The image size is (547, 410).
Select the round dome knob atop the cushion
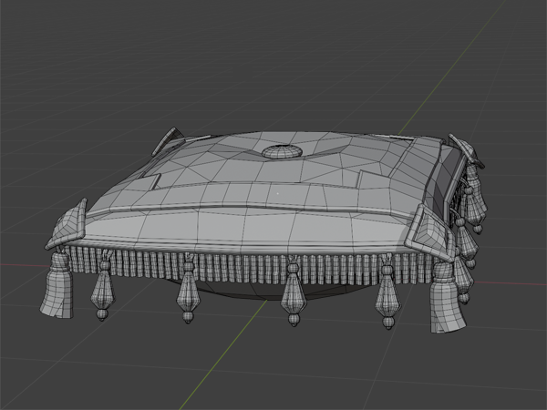(x=282, y=151)
